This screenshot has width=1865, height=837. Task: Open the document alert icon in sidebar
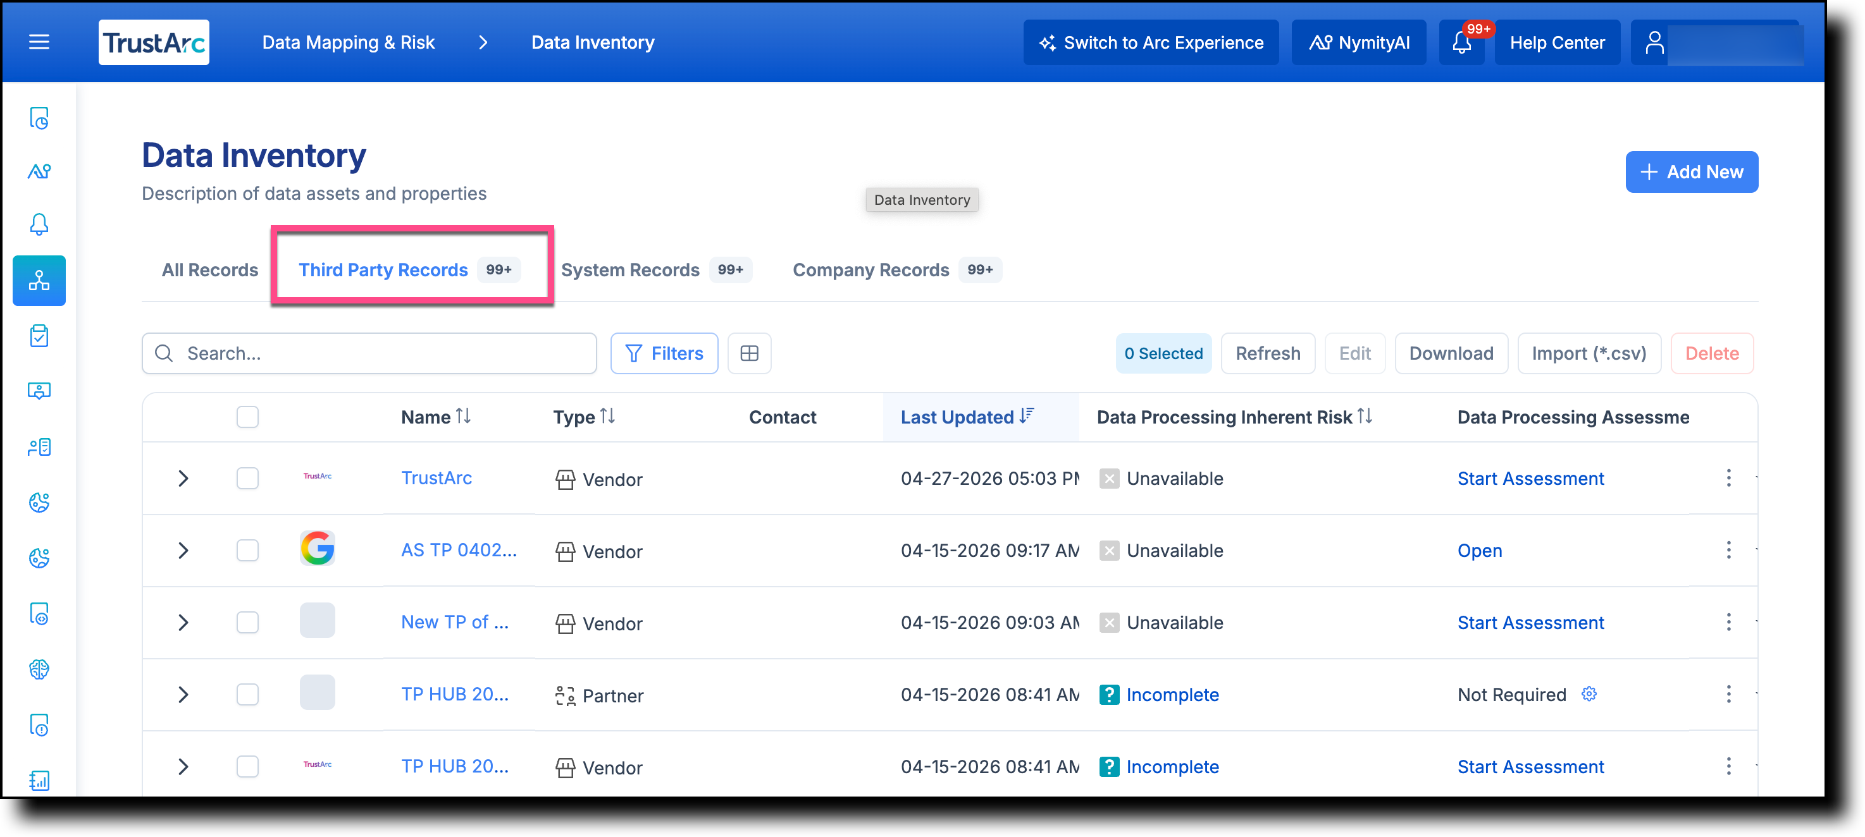pos(39,725)
